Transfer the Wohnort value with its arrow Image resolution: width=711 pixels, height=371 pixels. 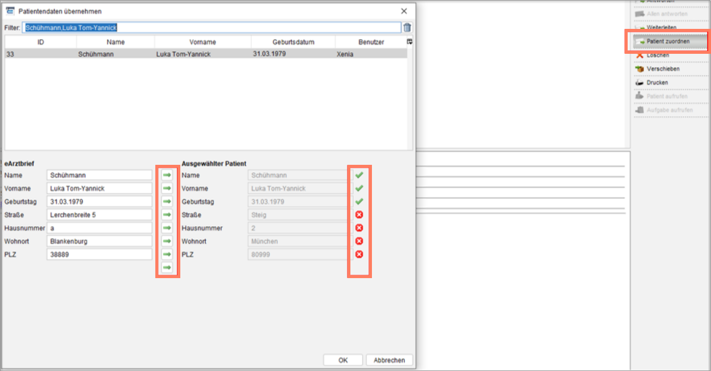click(167, 241)
